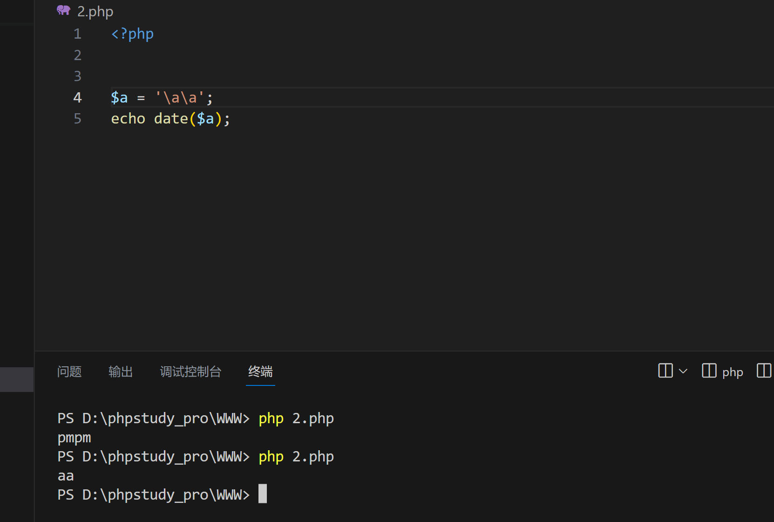Place cursor on the <?php opening tag
Screen dimensions: 774x522
click(132, 34)
